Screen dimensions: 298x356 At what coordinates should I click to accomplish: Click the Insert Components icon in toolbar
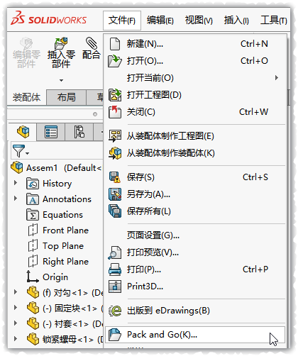(61, 43)
